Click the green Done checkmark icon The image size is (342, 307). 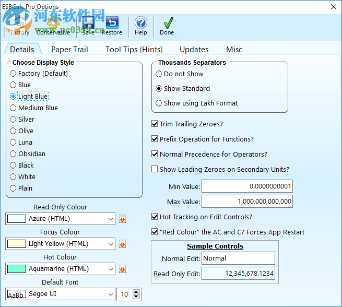[168, 22]
